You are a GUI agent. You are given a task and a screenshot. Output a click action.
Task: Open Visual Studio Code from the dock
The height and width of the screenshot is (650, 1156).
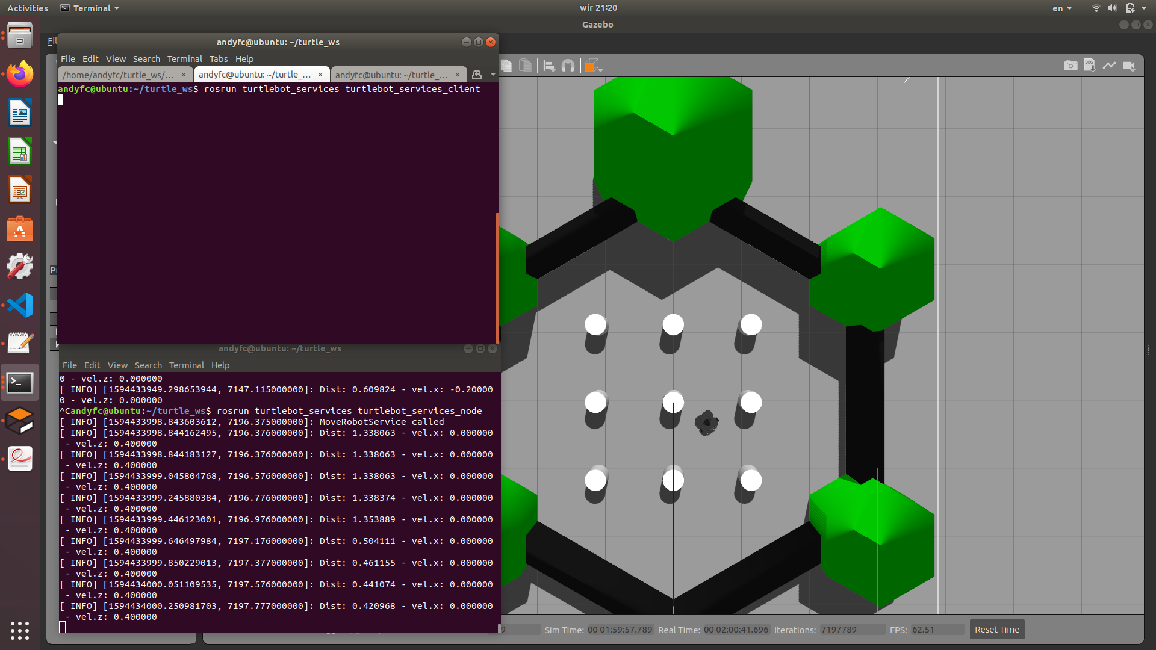[x=20, y=305]
